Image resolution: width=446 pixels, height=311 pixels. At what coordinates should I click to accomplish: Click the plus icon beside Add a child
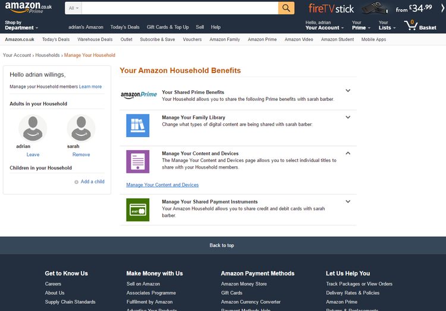pos(76,182)
